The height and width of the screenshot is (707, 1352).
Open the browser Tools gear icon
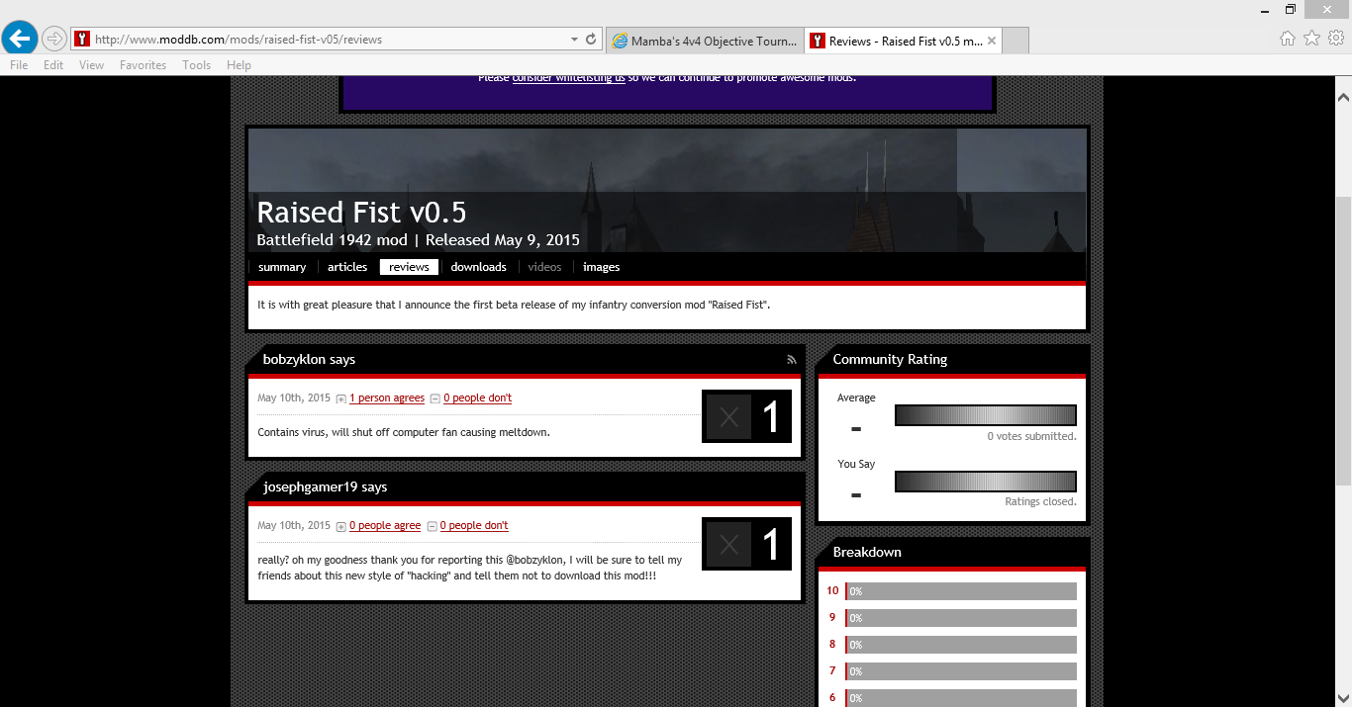click(1336, 39)
